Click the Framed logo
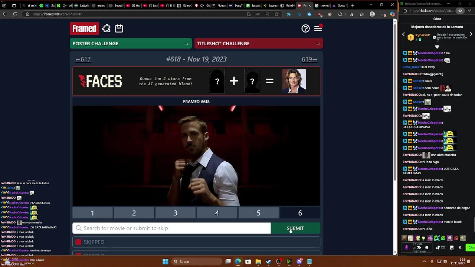Viewport: 475px width, 267px height. point(84,29)
